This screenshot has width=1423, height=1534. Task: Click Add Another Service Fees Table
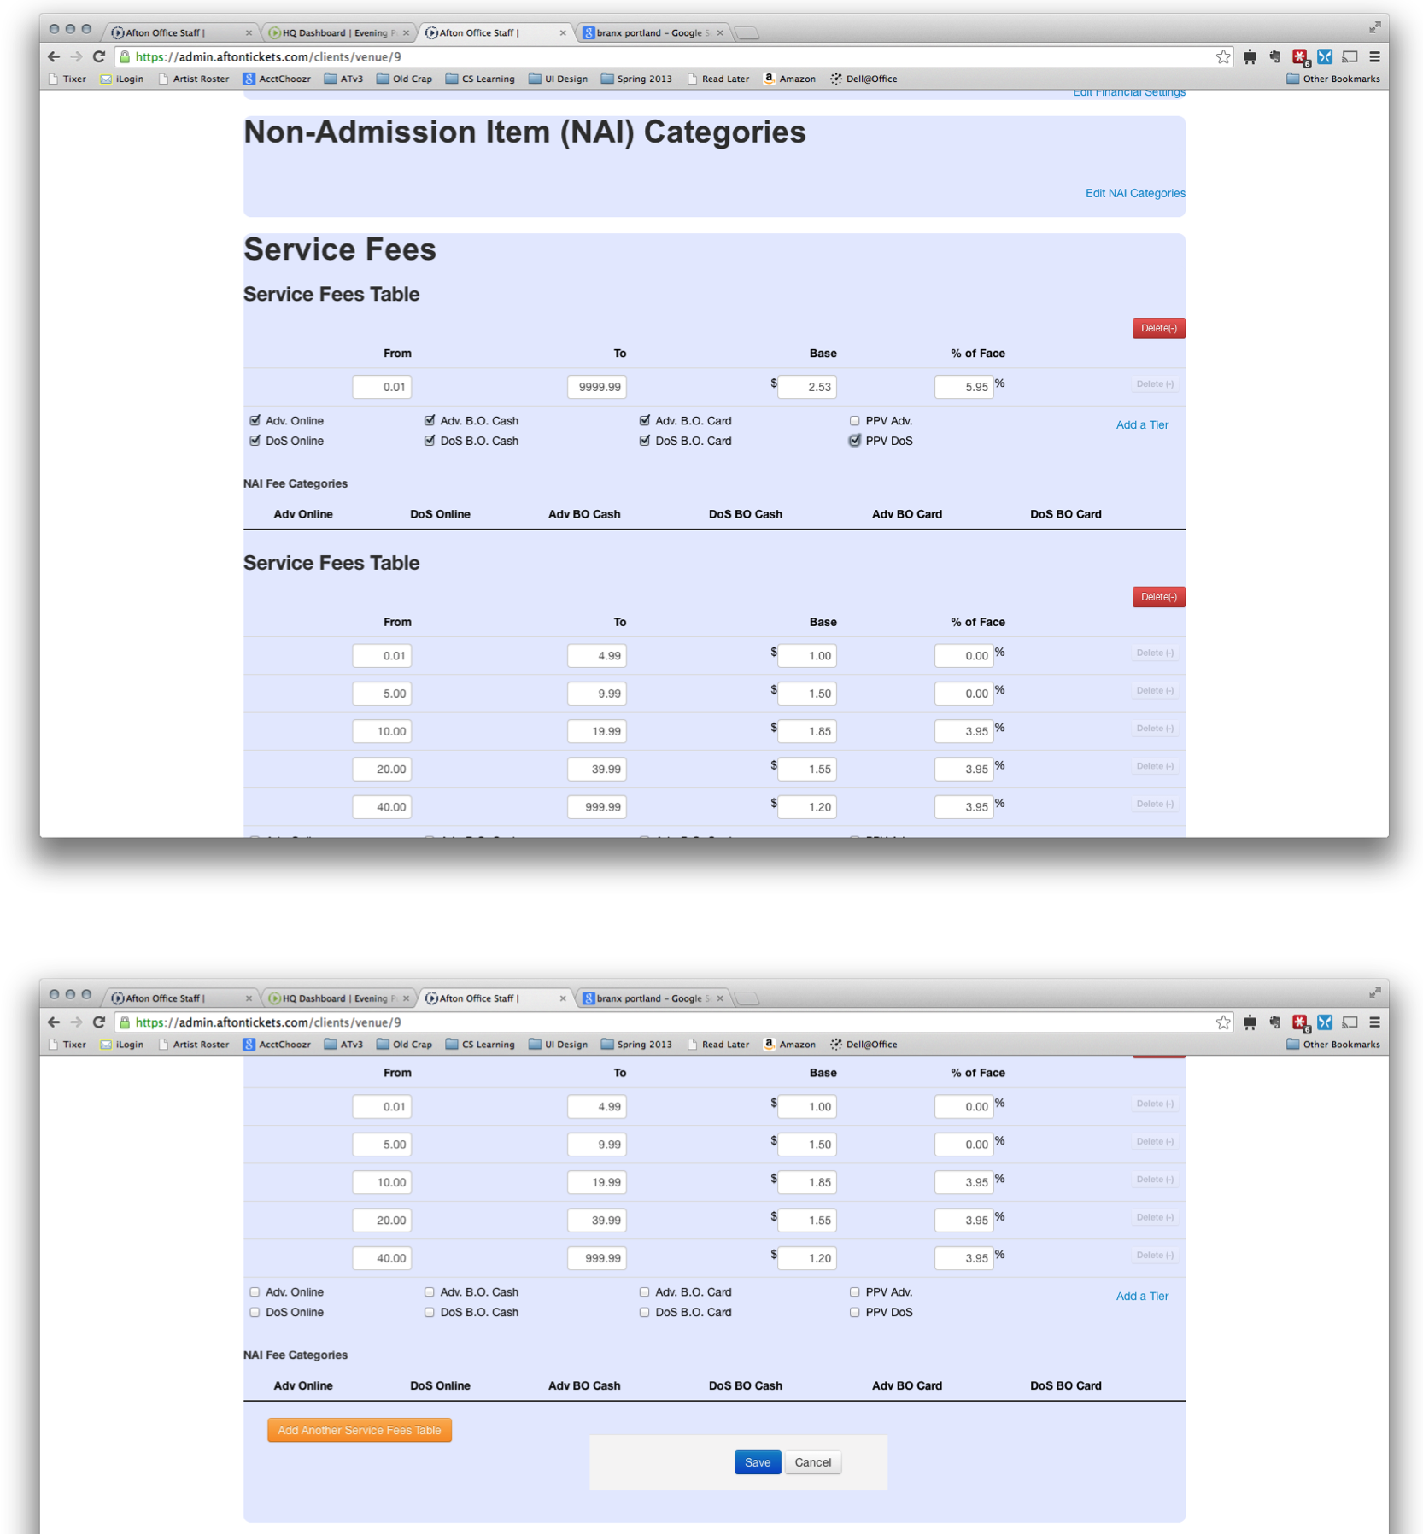point(359,1430)
